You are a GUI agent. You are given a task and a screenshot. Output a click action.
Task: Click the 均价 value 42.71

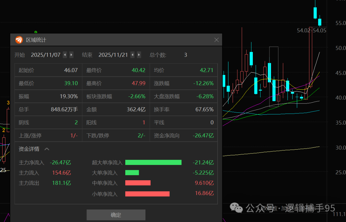207,70
